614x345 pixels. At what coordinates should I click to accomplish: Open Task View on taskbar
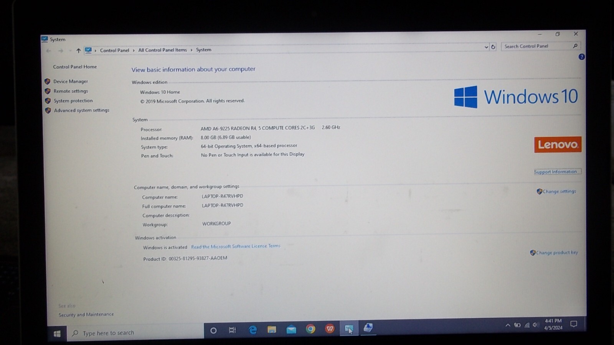[233, 330]
